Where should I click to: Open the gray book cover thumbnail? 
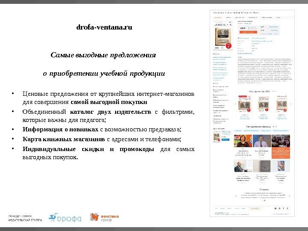[262, 166]
